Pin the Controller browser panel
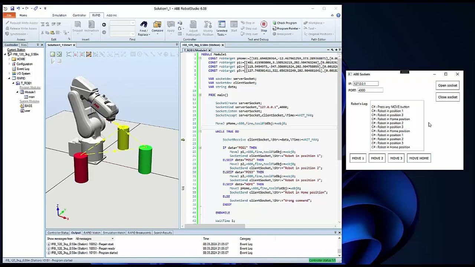 coord(37,45)
